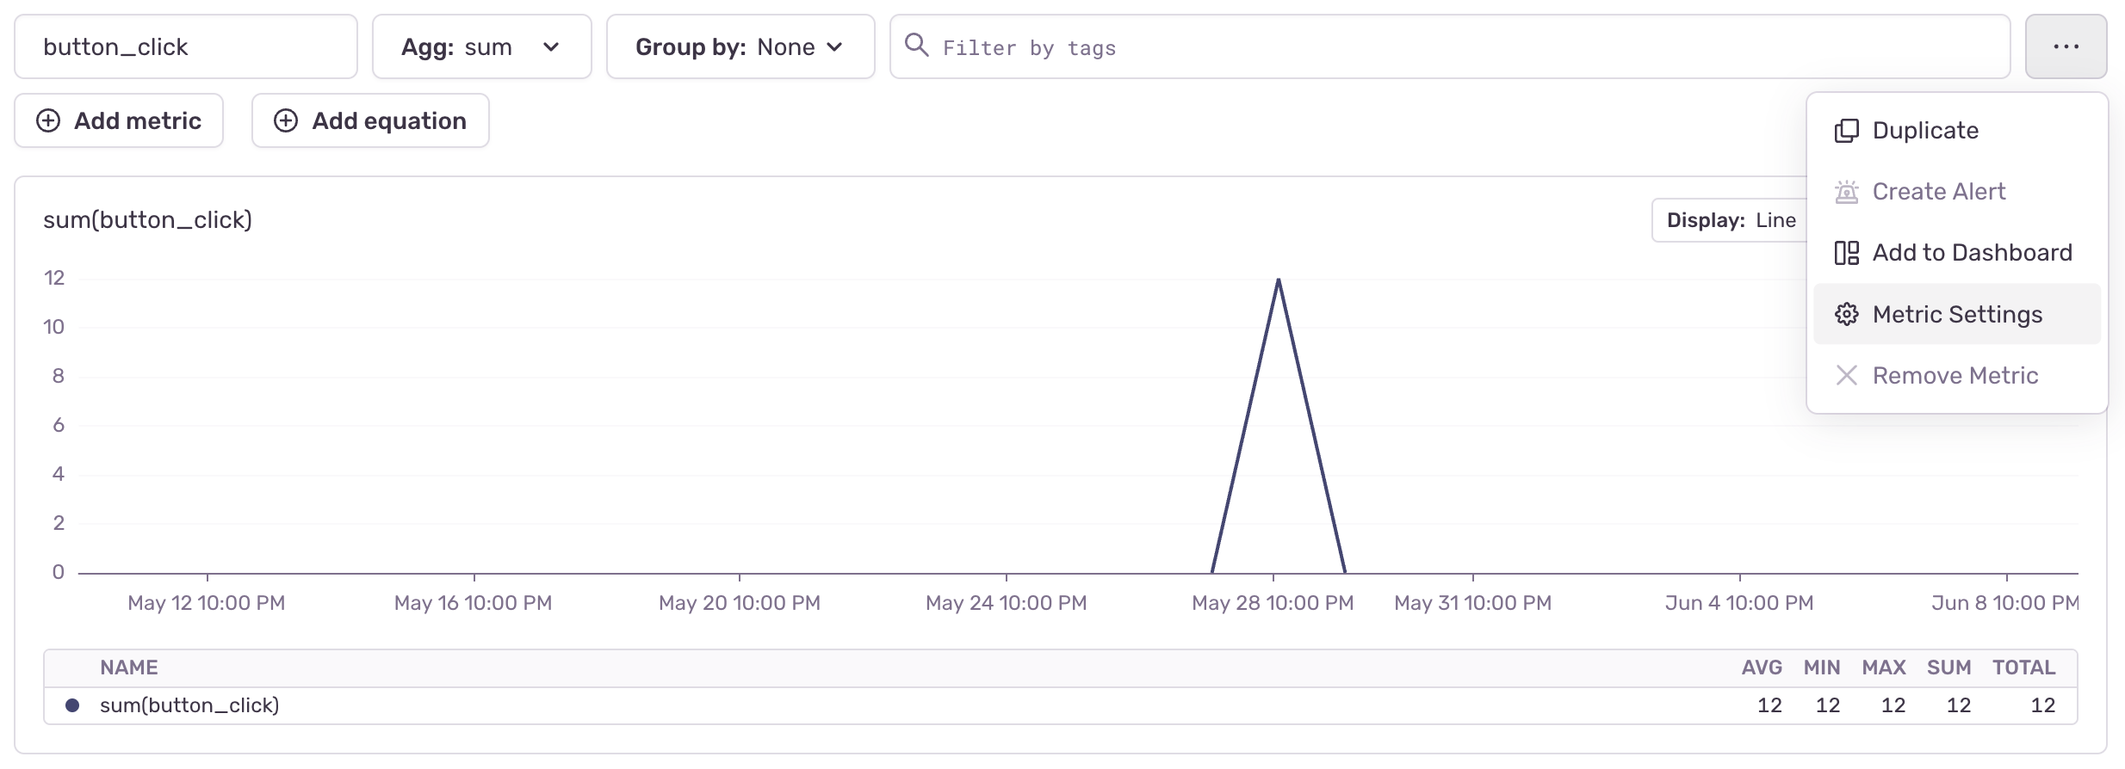The width and height of the screenshot is (2125, 769).
Task: Click the dashboard icon beside Add to Dashboard
Action: pos(1846,253)
